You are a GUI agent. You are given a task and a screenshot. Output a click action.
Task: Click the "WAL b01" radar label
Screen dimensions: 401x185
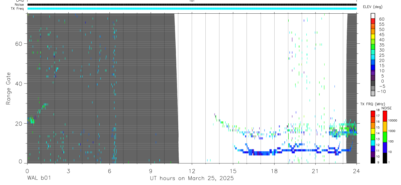coord(39,178)
